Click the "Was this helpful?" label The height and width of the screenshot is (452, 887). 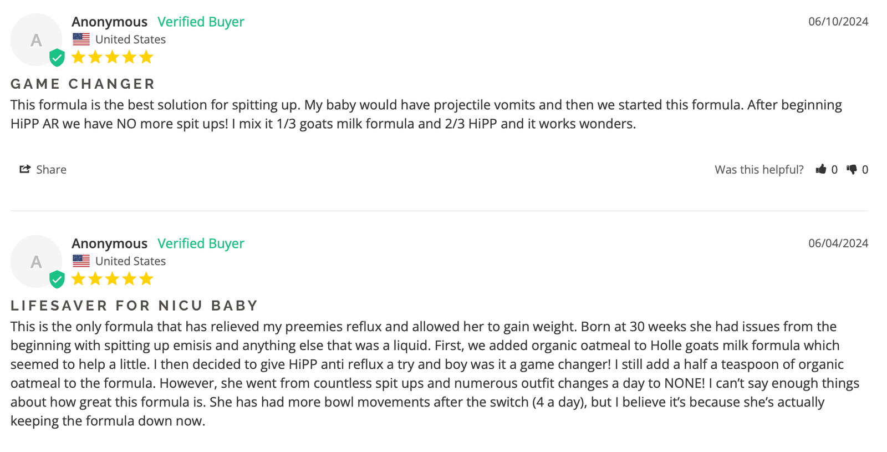point(758,170)
